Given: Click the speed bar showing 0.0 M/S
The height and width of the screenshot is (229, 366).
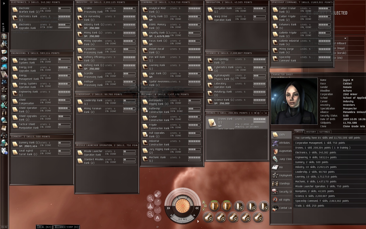Looking at the screenshot, I should click(x=182, y=219).
